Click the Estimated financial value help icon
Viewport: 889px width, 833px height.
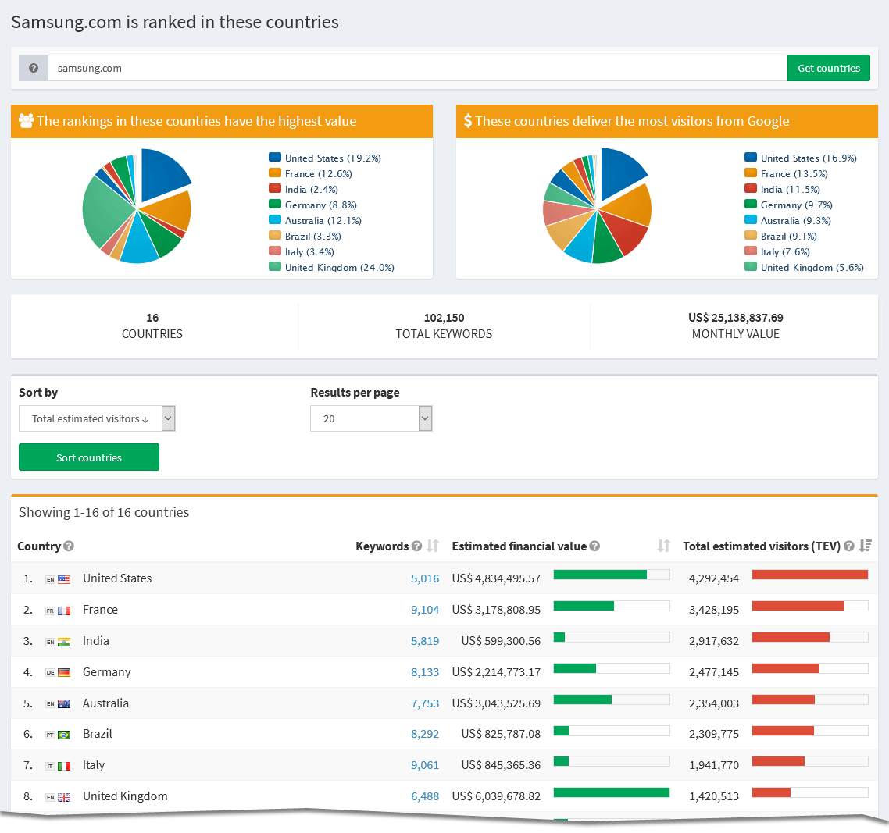coord(594,546)
